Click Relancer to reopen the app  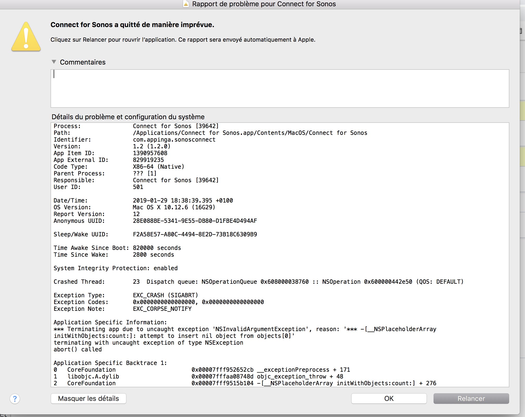[471, 399]
